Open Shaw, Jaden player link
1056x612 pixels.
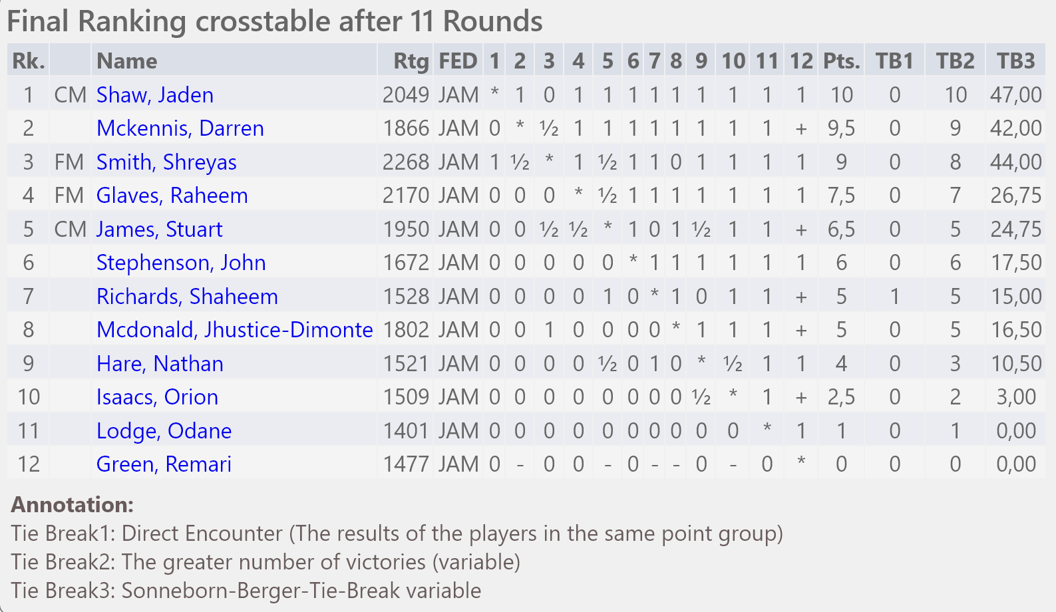[x=155, y=95]
